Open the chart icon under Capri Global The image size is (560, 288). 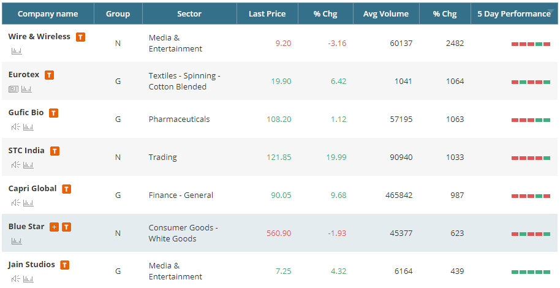point(28,203)
